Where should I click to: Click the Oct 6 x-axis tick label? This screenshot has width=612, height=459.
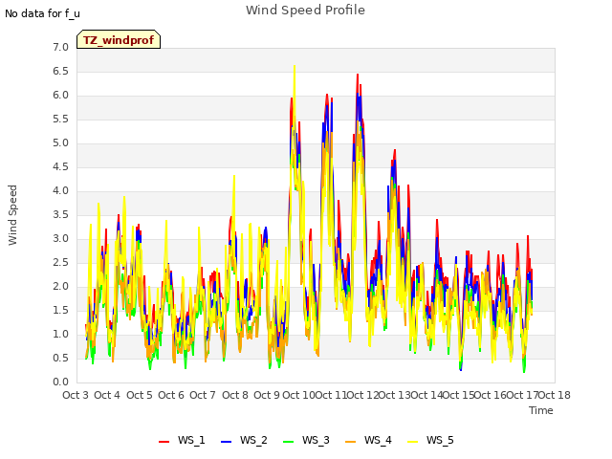(171, 395)
